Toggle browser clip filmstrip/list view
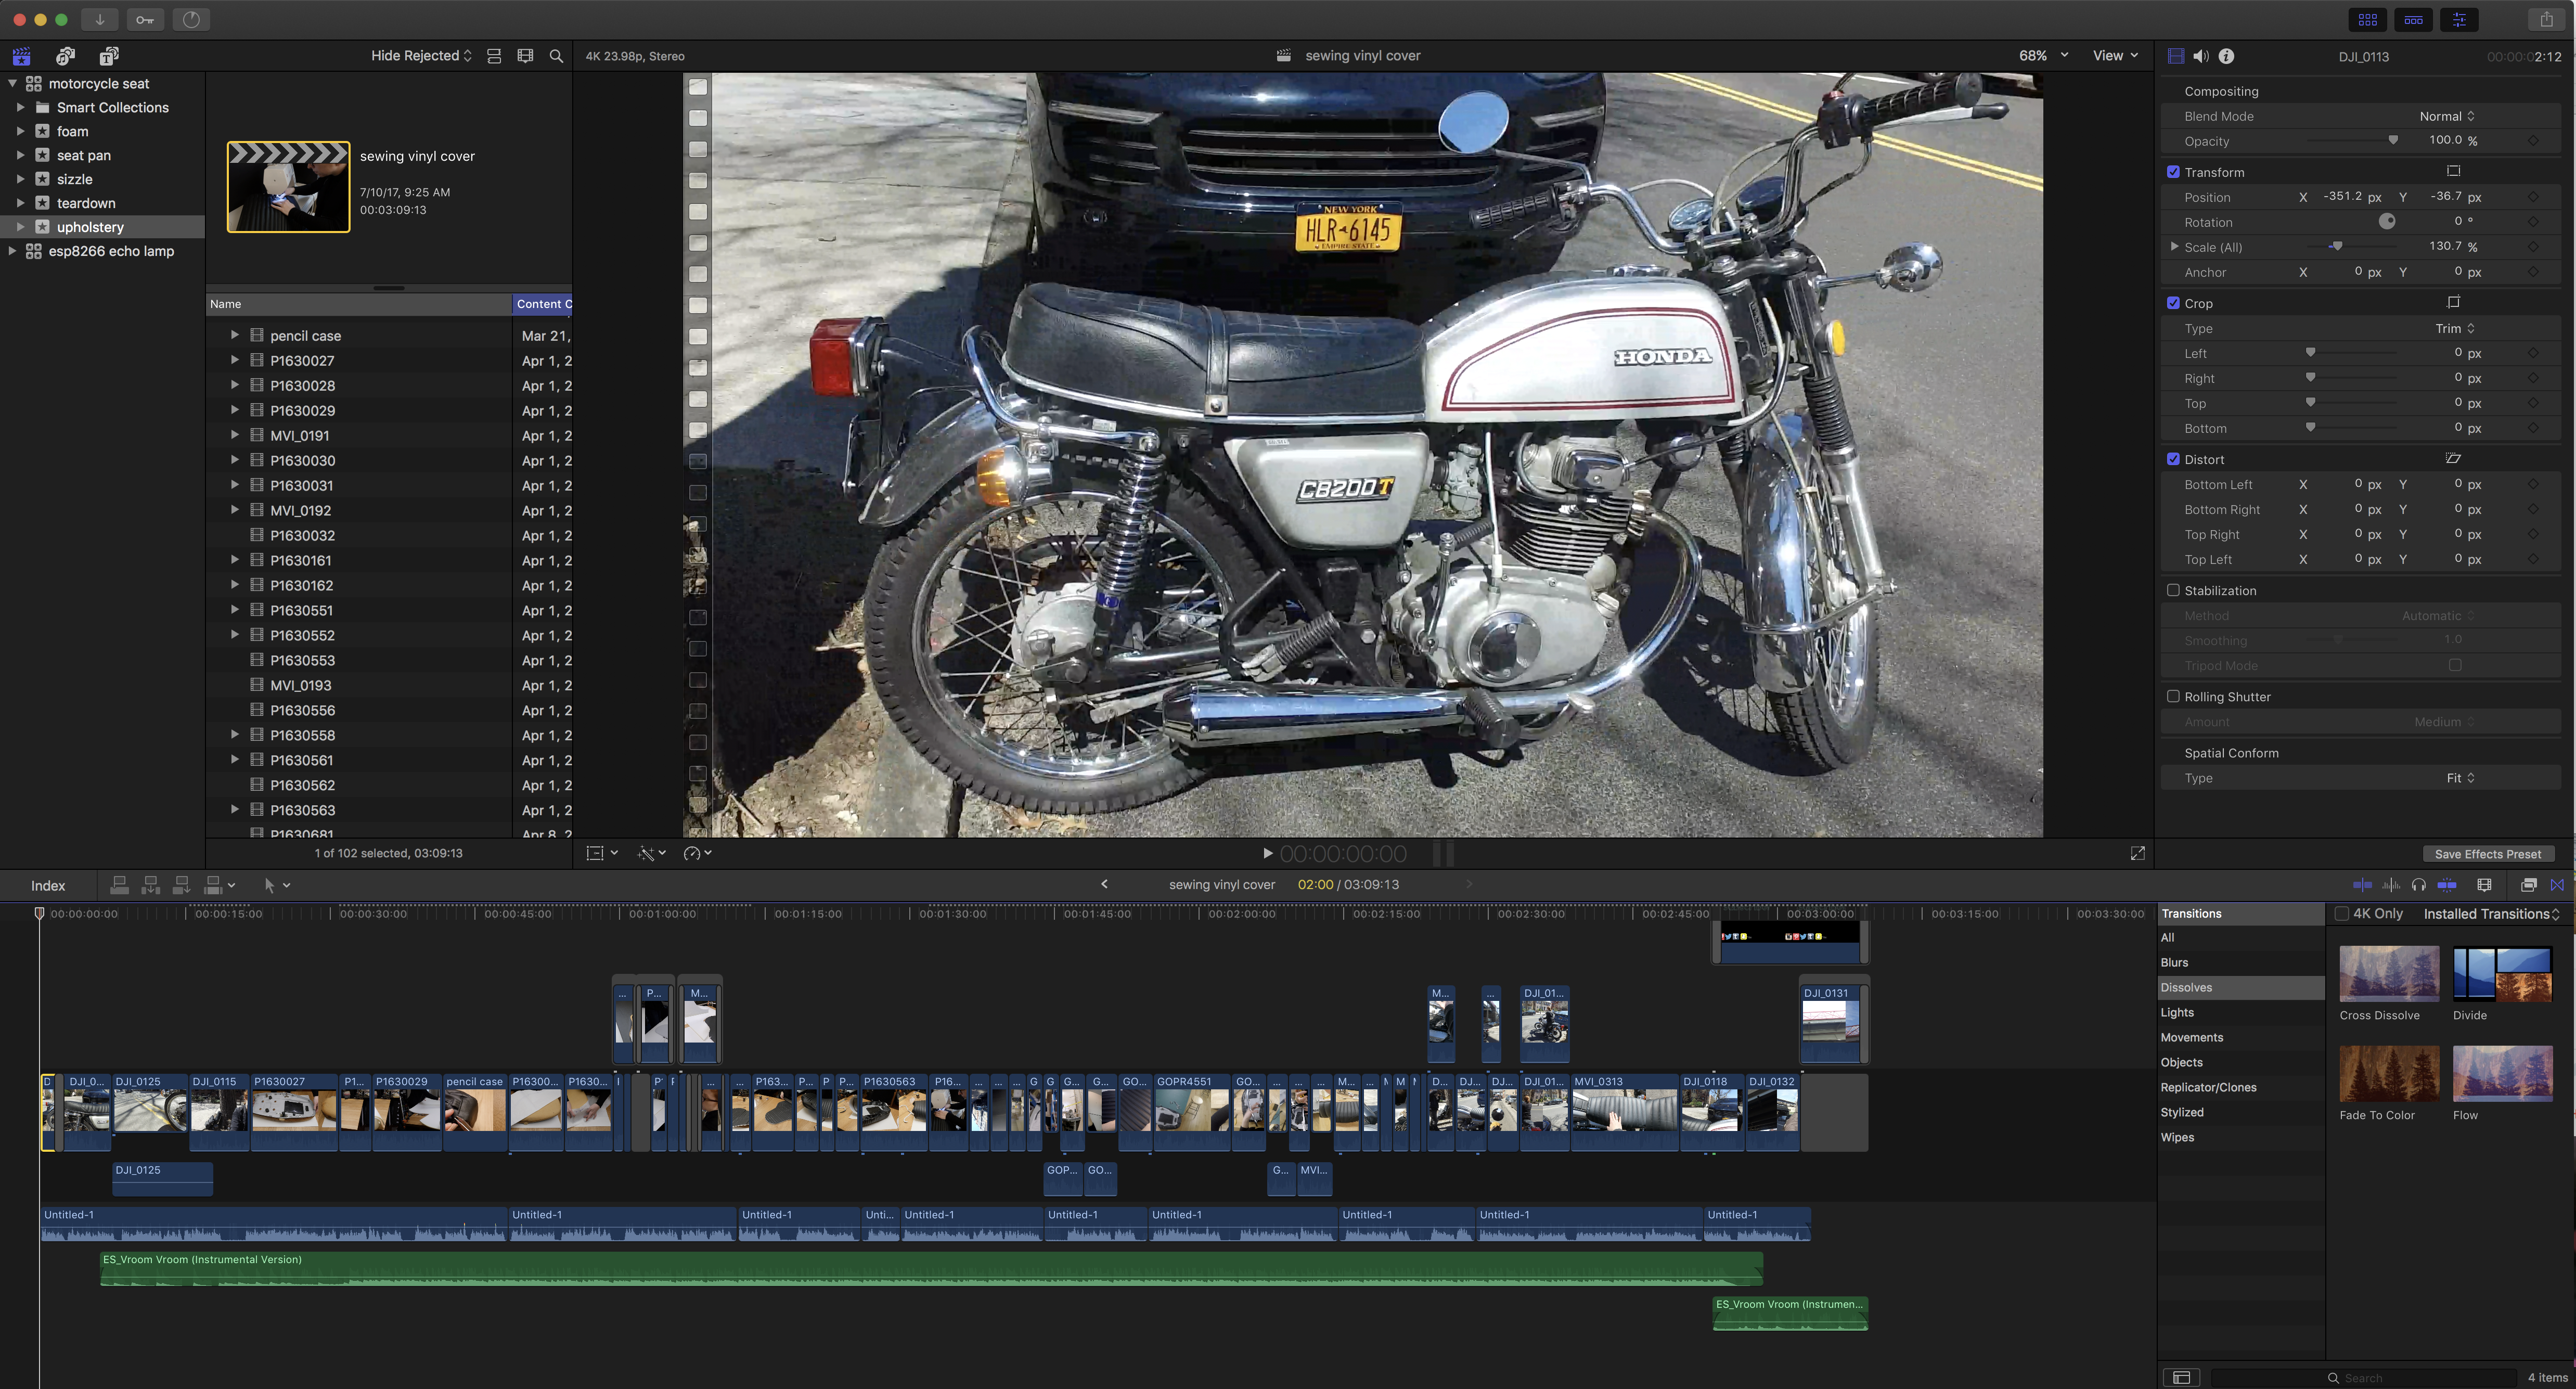The height and width of the screenshot is (1389, 2576). click(494, 56)
